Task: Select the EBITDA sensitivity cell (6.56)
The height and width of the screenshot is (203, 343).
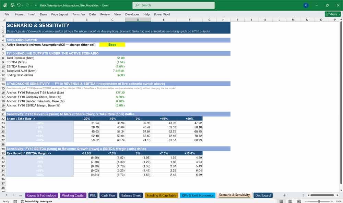Action: coord(86,157)
